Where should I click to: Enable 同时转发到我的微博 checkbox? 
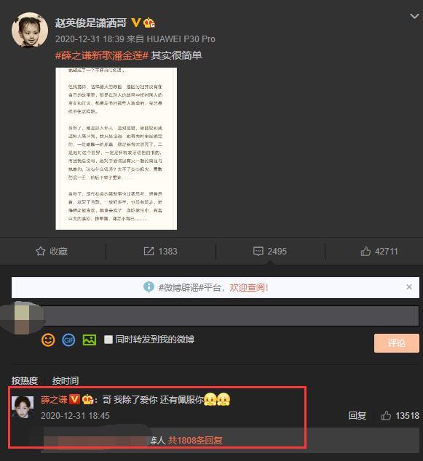point(108,340)
